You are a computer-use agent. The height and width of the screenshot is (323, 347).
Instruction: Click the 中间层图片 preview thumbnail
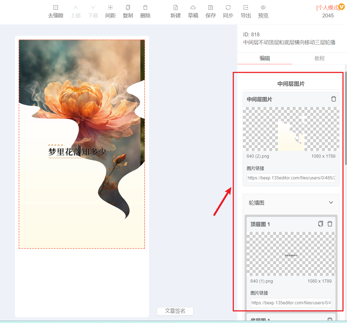[x=291, y=129]
